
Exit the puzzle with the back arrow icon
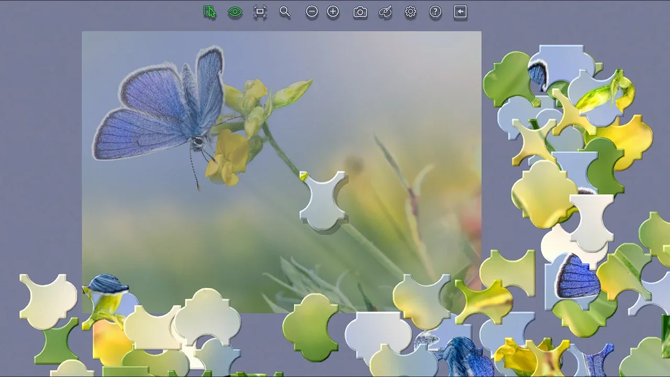[x=460, y=12]
